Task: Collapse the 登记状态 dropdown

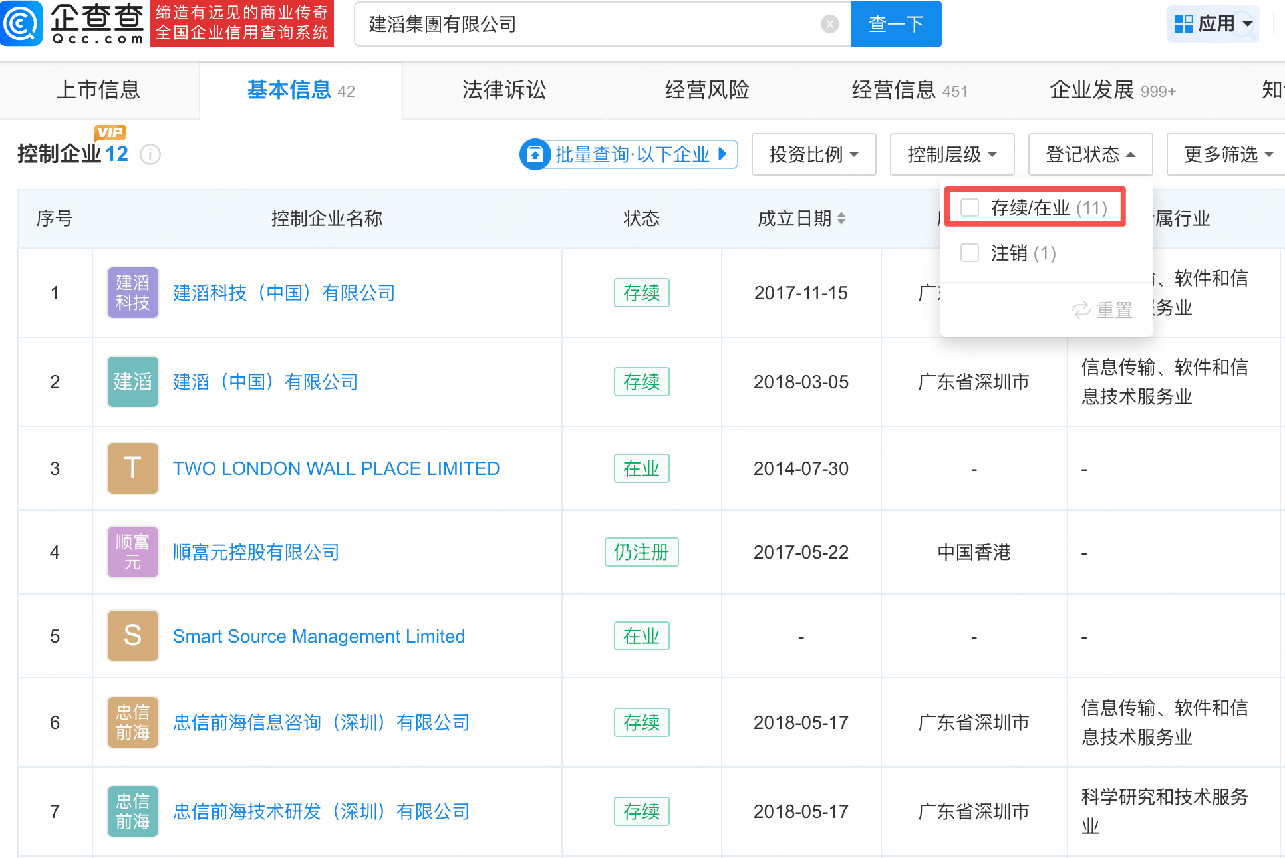Action: [x=1090, y=154]
